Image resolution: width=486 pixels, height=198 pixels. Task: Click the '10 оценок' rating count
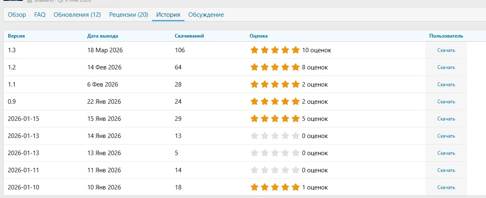(317, 50)
